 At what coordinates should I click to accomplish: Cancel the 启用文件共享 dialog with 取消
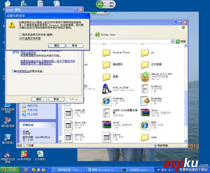[75, 46]
